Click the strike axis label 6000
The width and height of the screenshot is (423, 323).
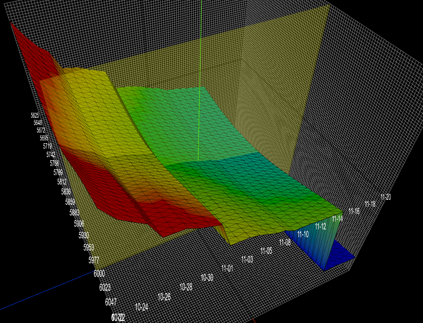[x=99, y=273]
